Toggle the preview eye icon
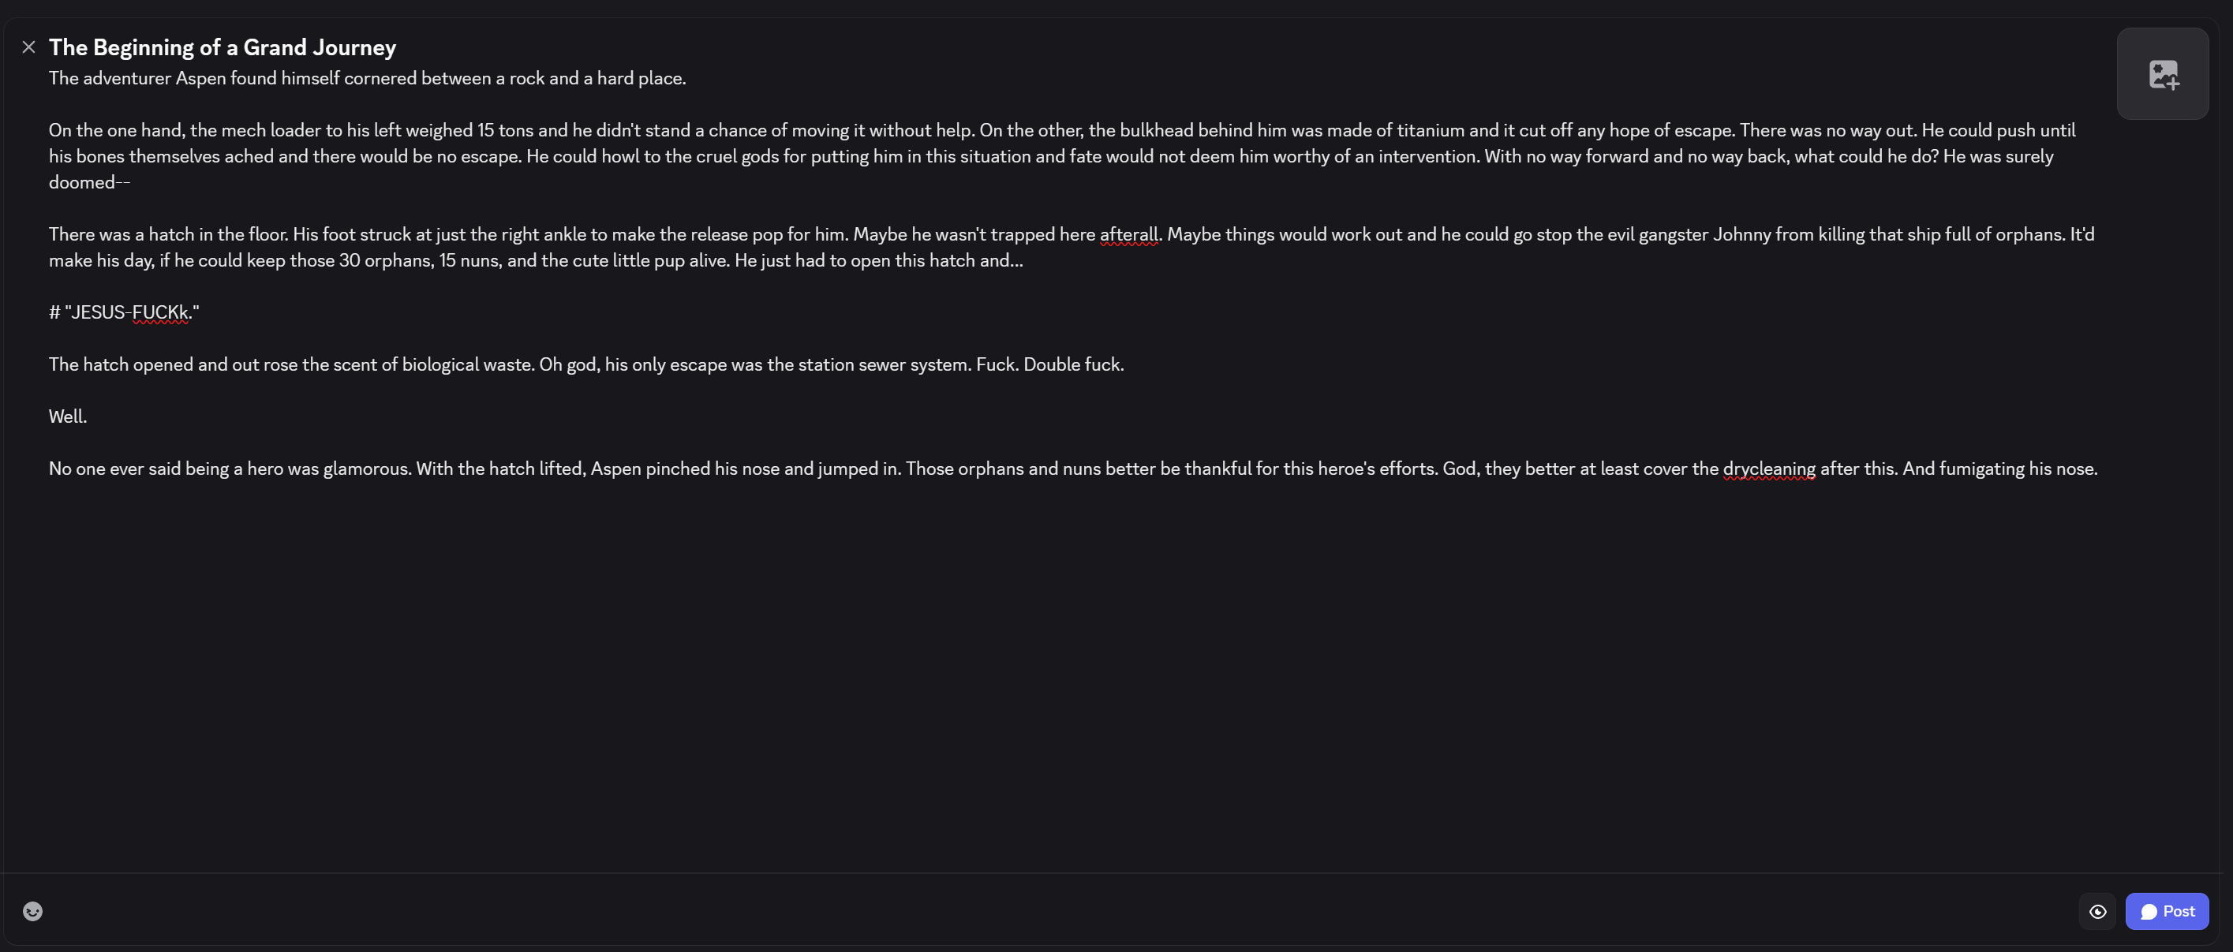Screen dimensions: 2233x952 [x=2097, y=910]
